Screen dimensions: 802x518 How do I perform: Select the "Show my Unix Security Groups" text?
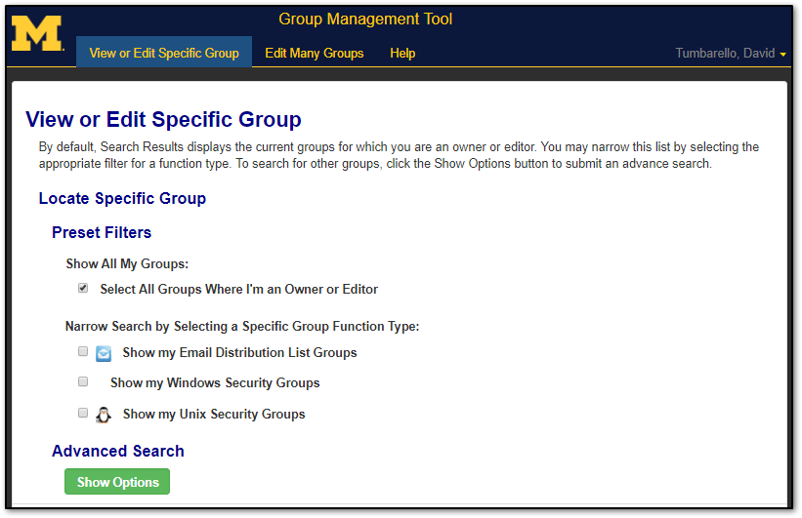[214, 415]
